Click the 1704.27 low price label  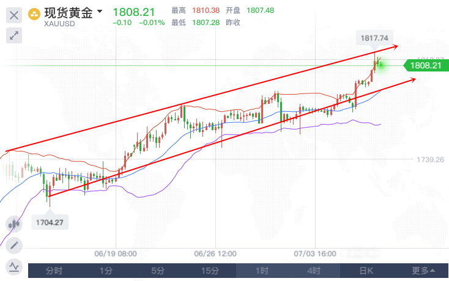[x=50, y=222]
